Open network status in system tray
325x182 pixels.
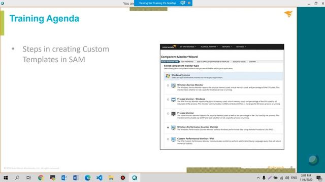[x=281, y=177]
